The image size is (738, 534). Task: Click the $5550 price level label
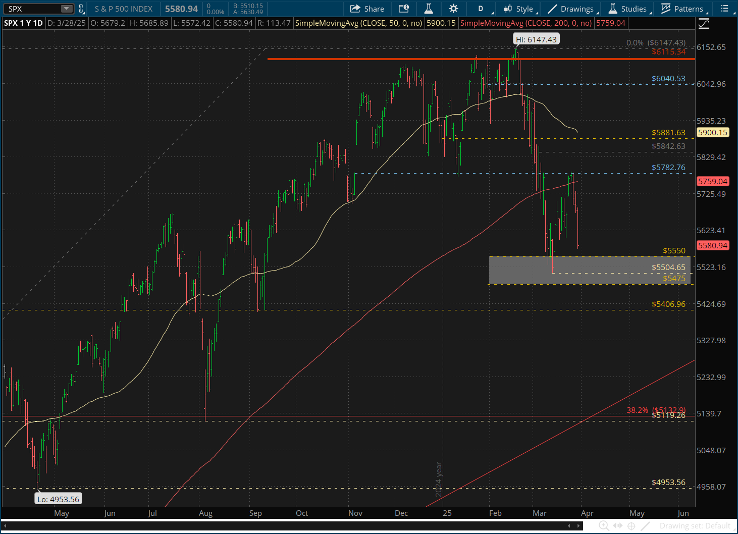(674, 251)
